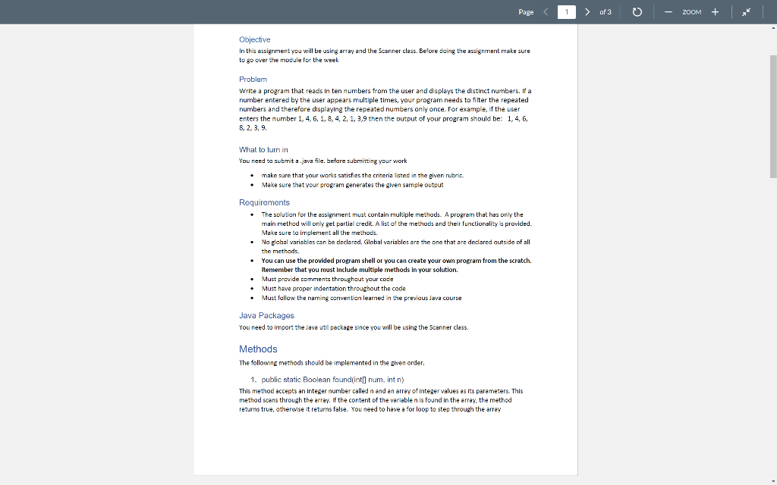This screenshot has width=777, height=485.
Task: Go to the next page arrow
Action: coord(587,12)
